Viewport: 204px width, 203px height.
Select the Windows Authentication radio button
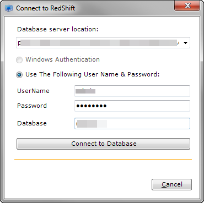(19, 60)
